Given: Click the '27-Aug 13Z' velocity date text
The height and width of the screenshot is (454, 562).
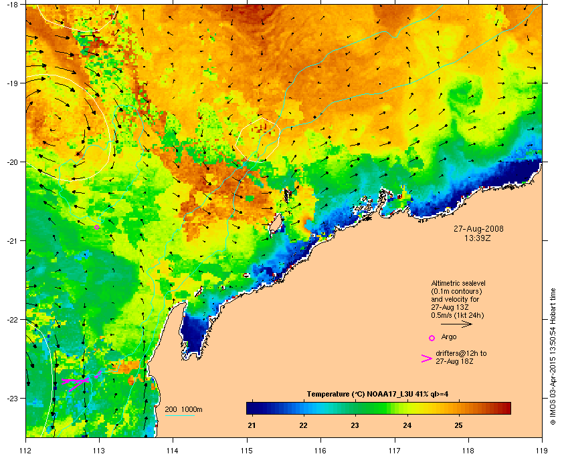Looking at the screenshot, I should coord(450,307).
